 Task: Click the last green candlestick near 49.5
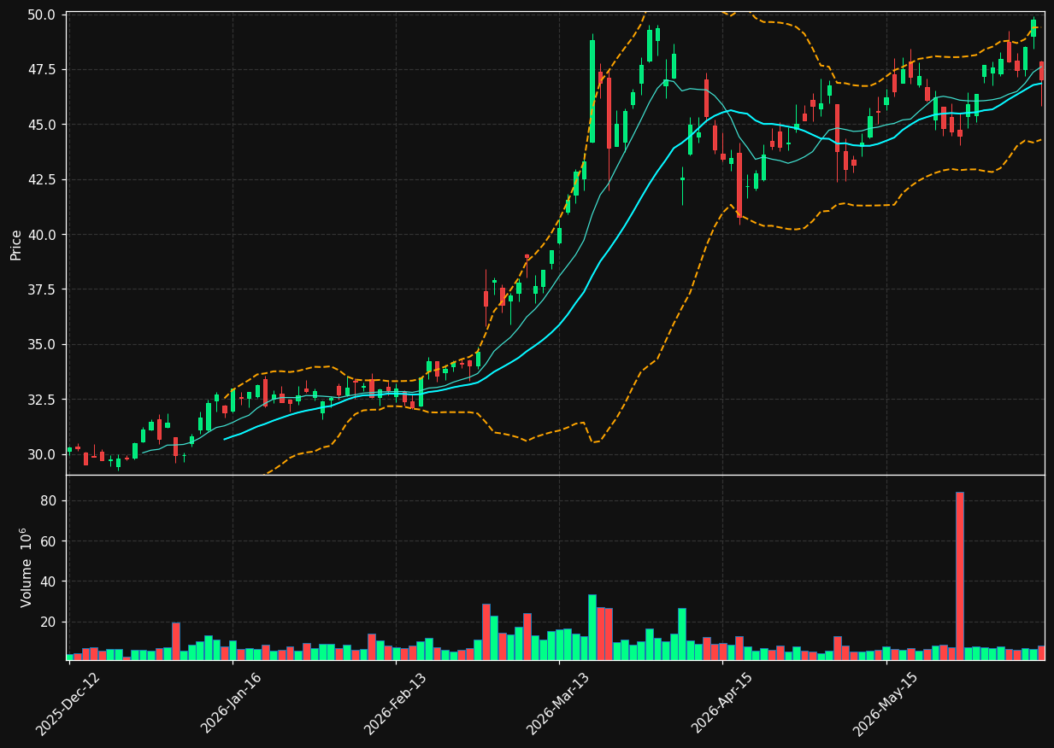1033,28
